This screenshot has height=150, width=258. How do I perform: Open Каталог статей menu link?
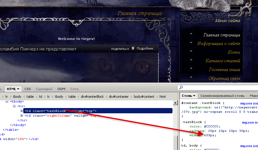click(223, 61)
